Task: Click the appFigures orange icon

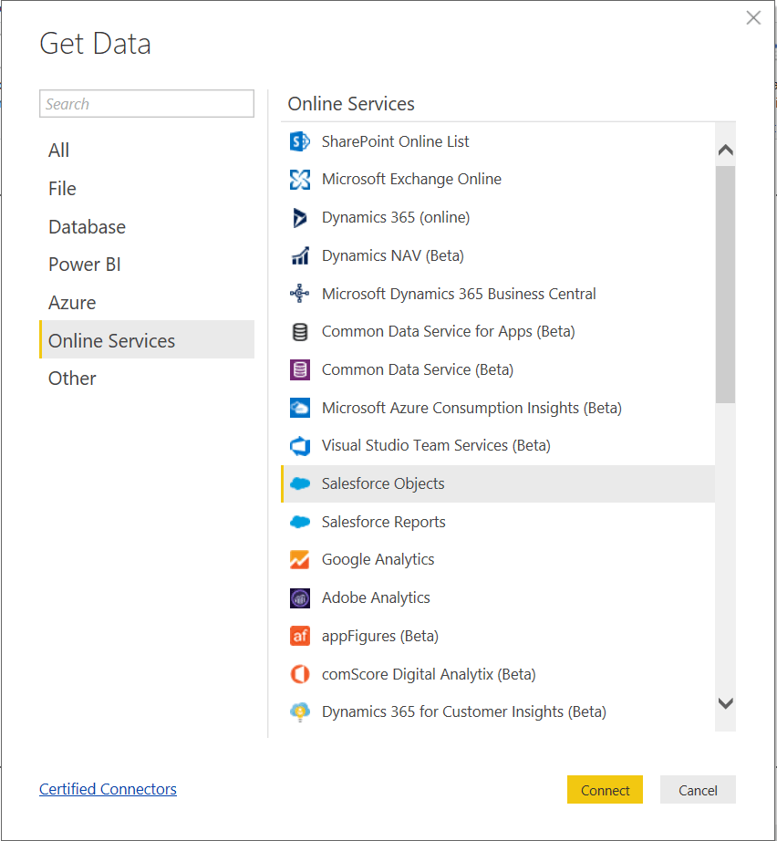Action: [x=300, y=636]
